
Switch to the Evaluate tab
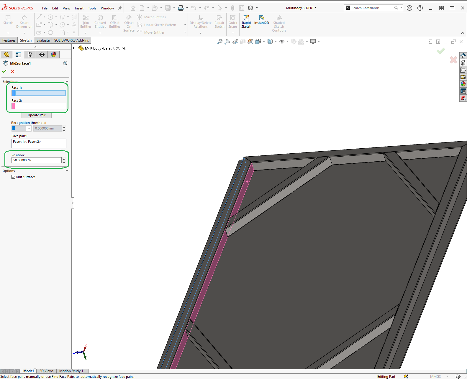point(43,40)
